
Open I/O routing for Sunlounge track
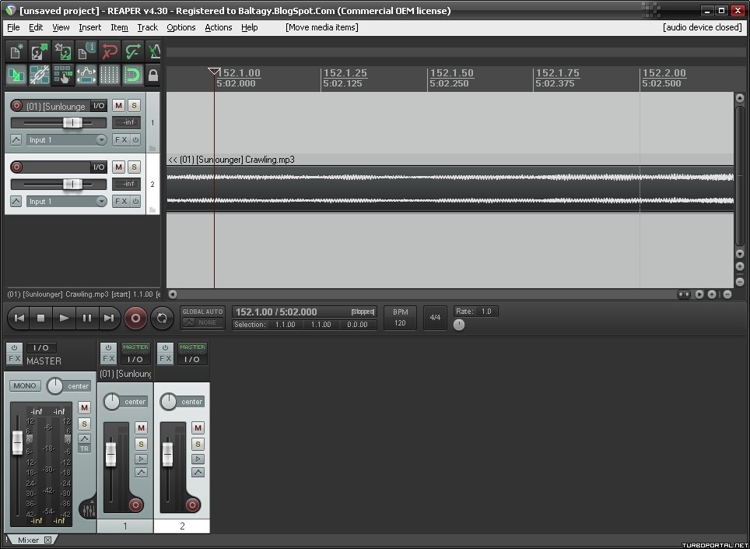click(99, 105)
